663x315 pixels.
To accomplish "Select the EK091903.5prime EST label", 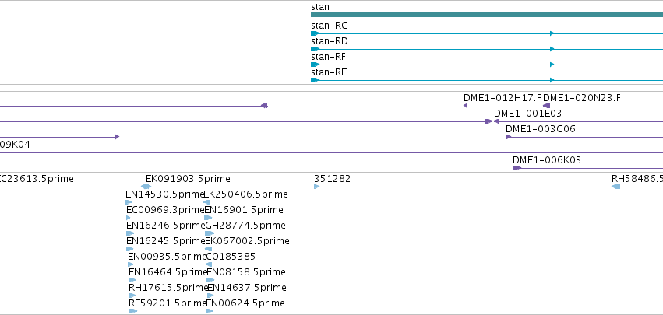I will pyautogui.click(x=188, y=179).
